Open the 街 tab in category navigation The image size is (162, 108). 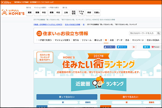106,40
